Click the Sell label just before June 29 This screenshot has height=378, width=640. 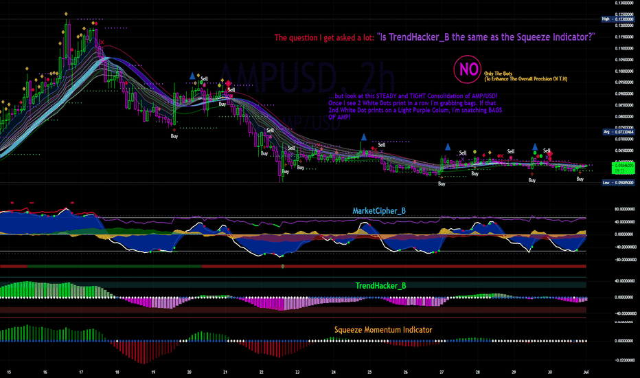511,151
